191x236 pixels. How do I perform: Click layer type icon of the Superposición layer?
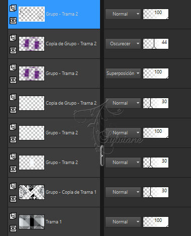tap(13, 67)
